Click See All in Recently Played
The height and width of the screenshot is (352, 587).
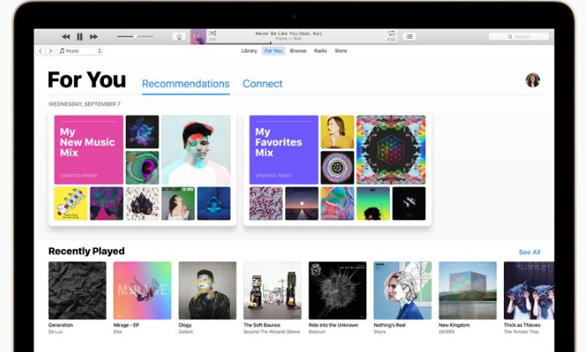pyautogui.click(x=529, y=252)
